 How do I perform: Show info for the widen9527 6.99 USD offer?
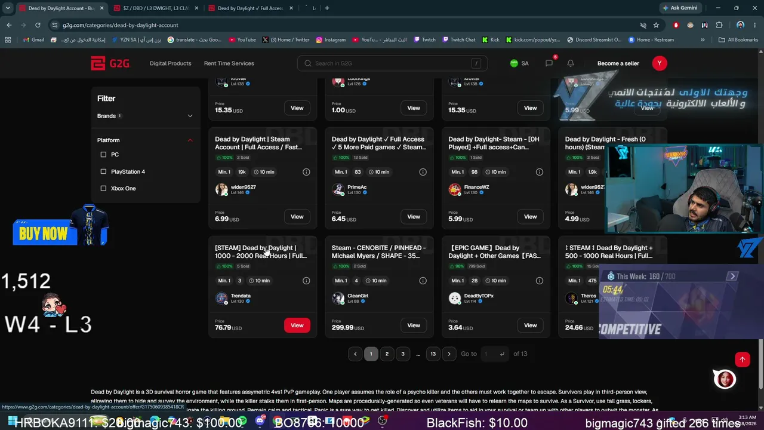click(306, 172)
